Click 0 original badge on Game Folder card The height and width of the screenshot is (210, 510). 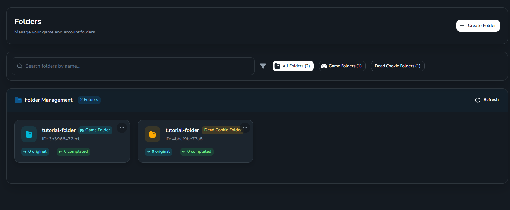pos(35,151)
